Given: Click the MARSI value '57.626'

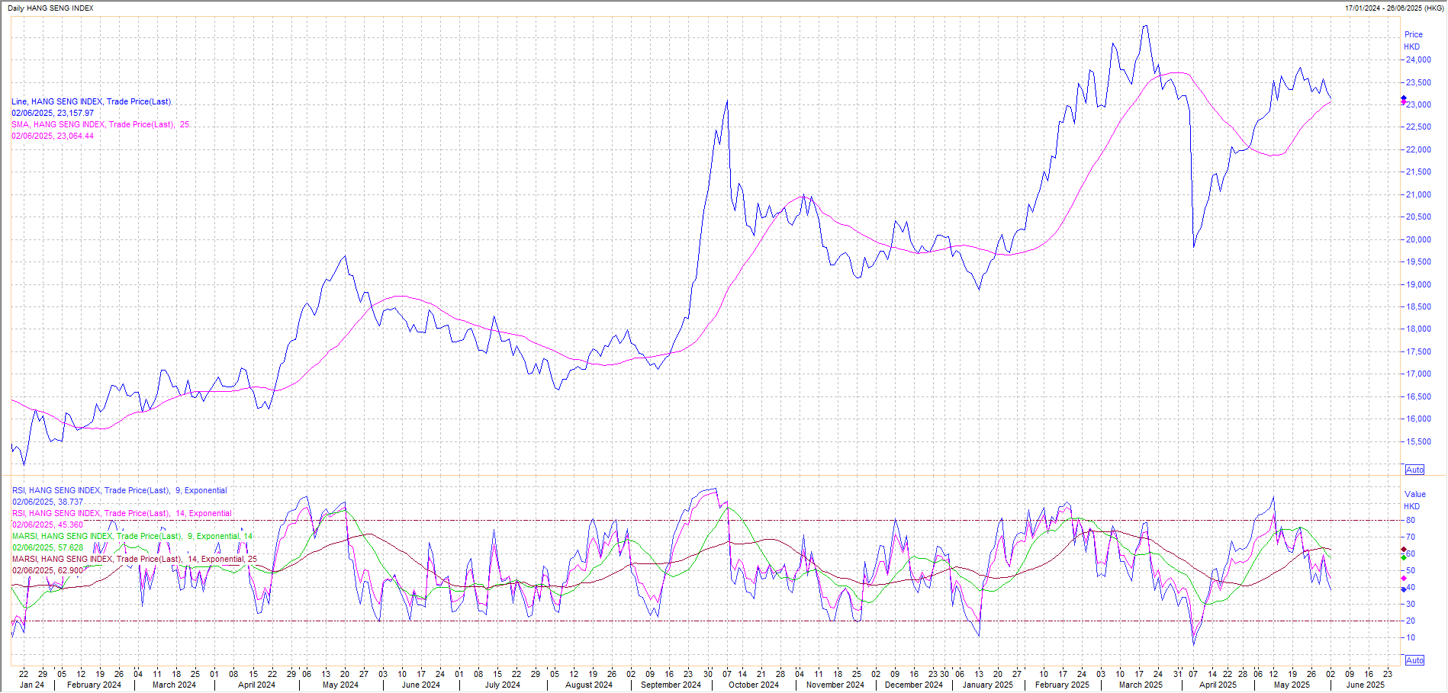Looking at the screenshot, I should pos(70,547).
